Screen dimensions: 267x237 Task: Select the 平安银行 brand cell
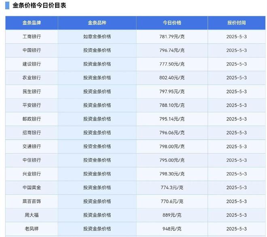32,105
